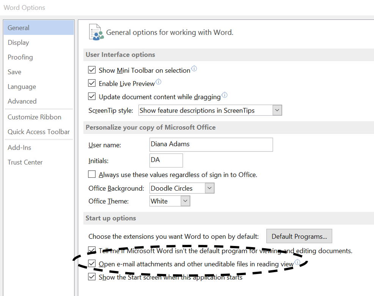Click info icon after Update document content while dragging
Viewport: 374px width, 296px height.
coord(225,95)
